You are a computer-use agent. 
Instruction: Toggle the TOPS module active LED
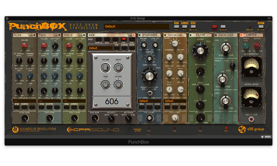click(59, 35)
